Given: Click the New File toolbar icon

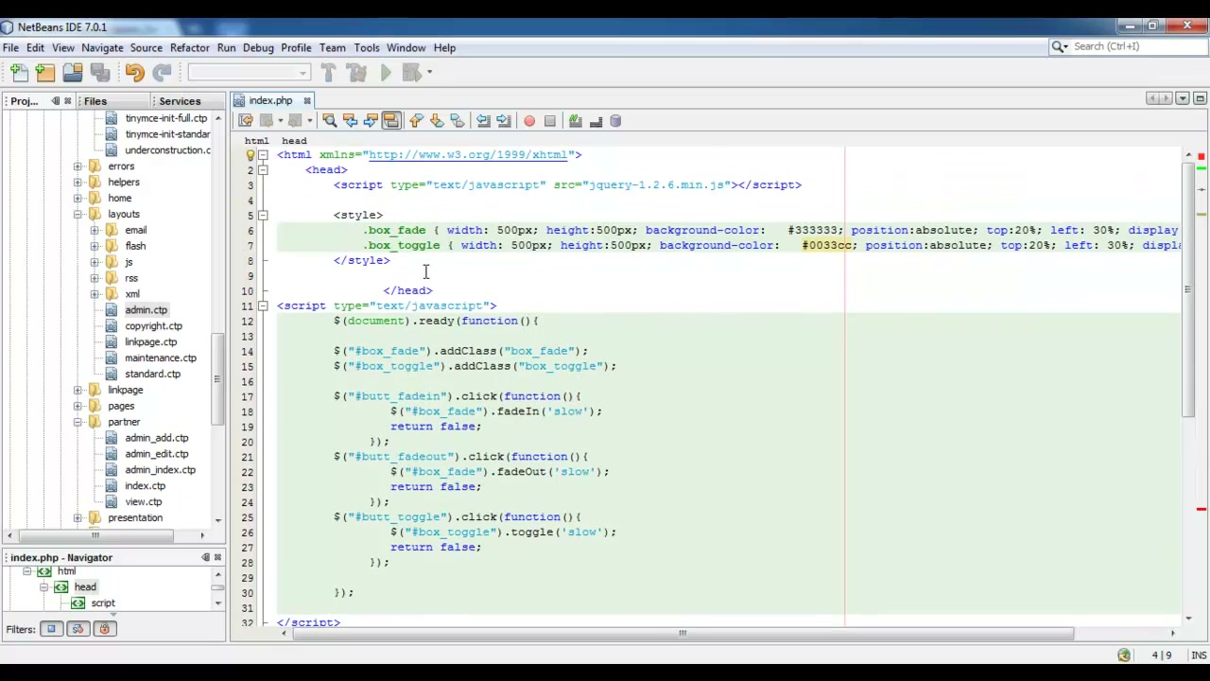Looking at the screenshot, I should tap(19, 72).
